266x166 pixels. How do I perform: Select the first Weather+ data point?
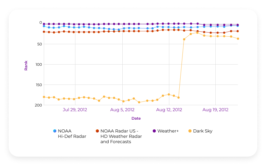[44, 24]
